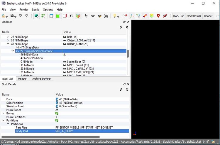The width and height of the screenshot is (220, 145).
Task: Close the Block Details panel
Action: click(x=128, y=84)
